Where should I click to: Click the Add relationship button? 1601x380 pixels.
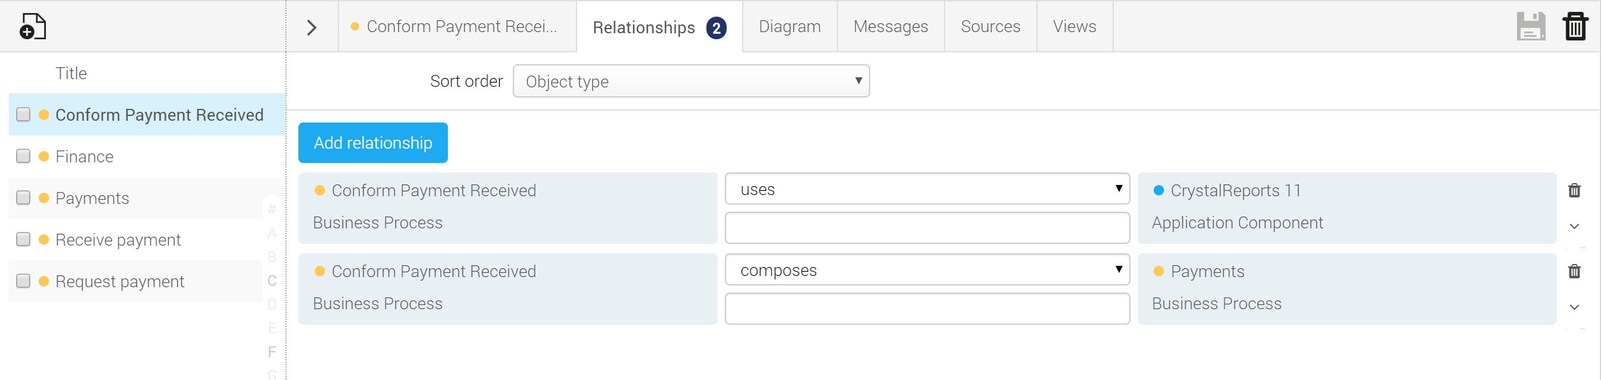[x=373, y=143]
